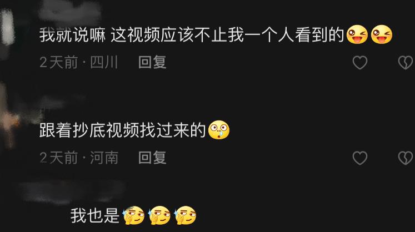Screen dimensions: 415x232
Task: Tap broken heart on the 河南 comment
Action: [x=406, y=158]
